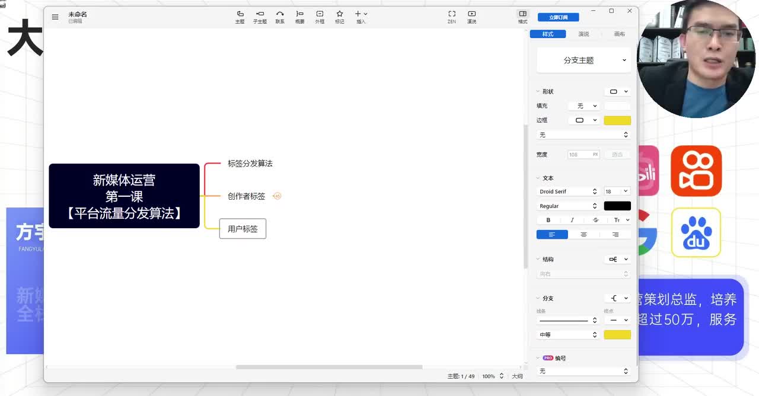Switch to the 演说 tab
This screenshot has height=396, width=759.
[x=583, y=34]
